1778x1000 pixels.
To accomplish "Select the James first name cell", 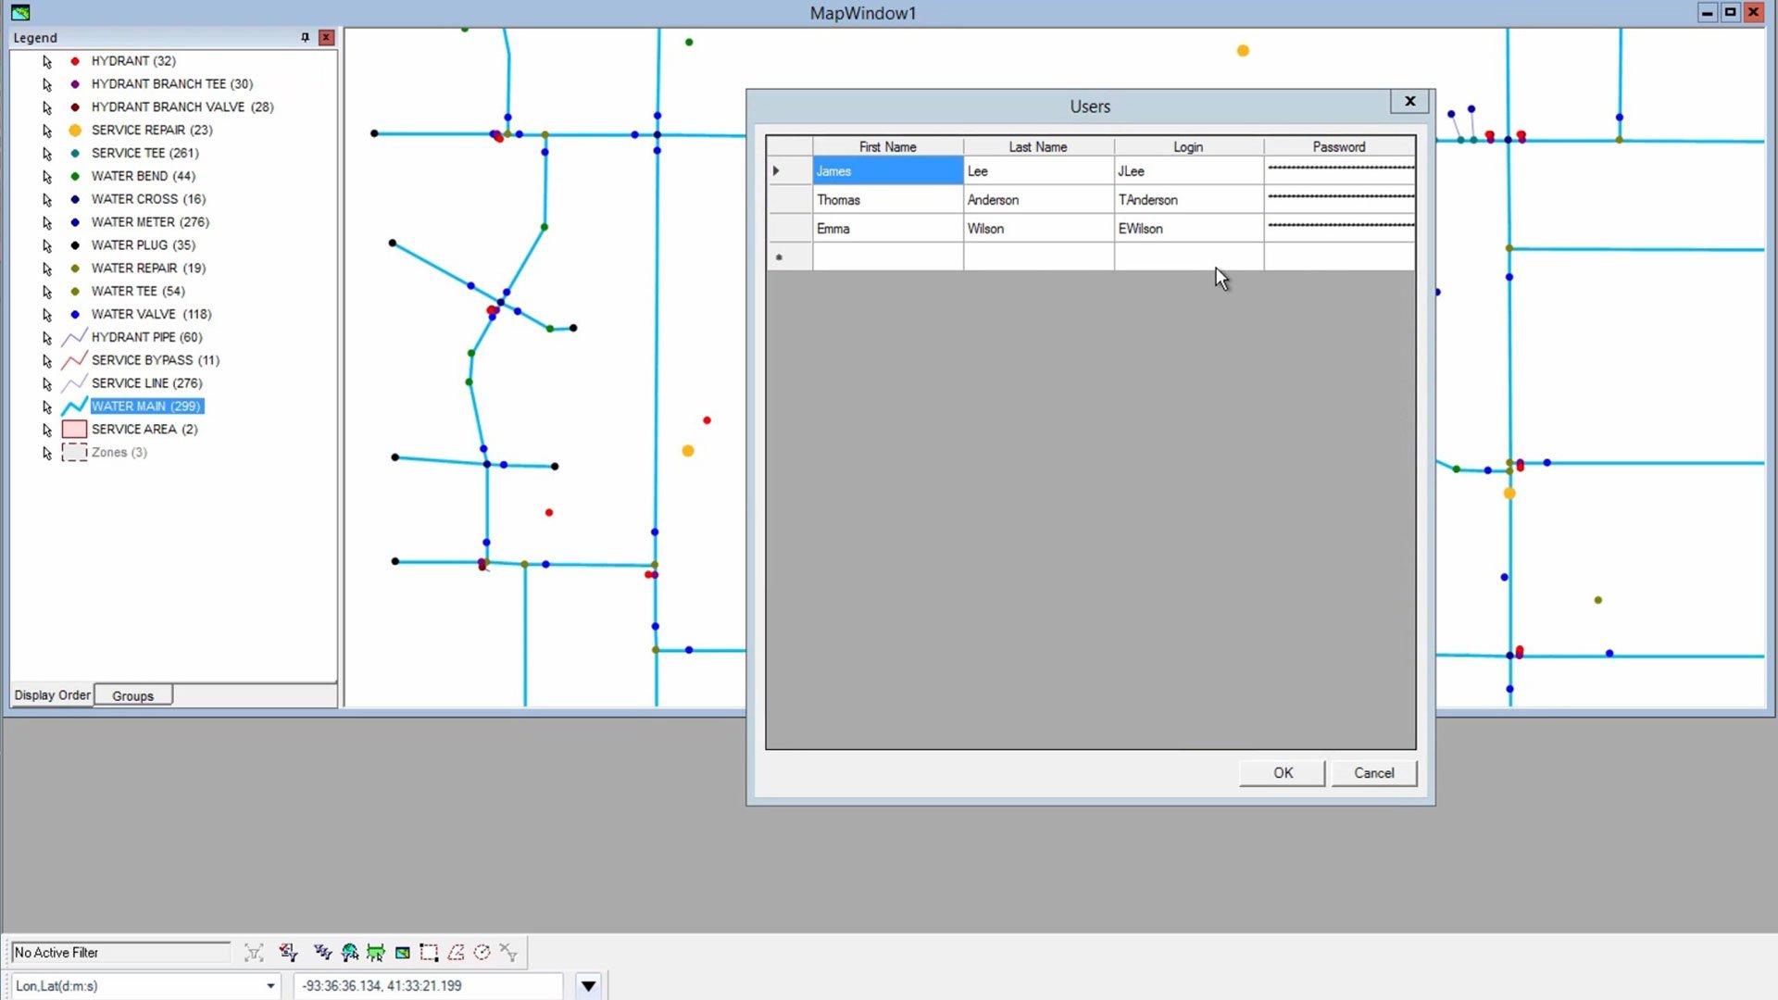I will pyautogui.click(x=887, y=171).
